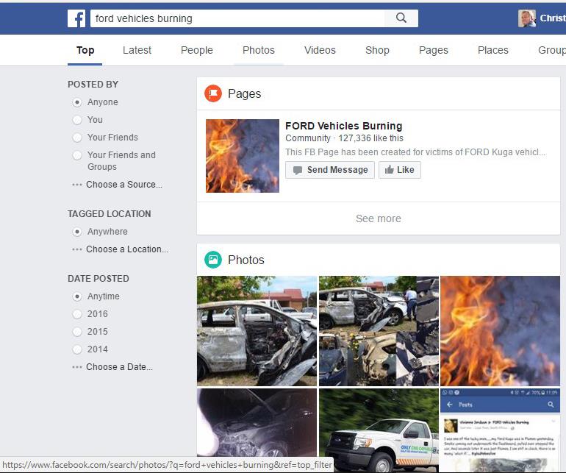
Task: Click the search input field
Action: pos(237,18)
